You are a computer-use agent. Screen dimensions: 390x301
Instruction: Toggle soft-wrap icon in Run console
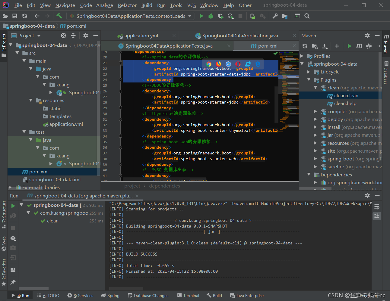point(377,207)
